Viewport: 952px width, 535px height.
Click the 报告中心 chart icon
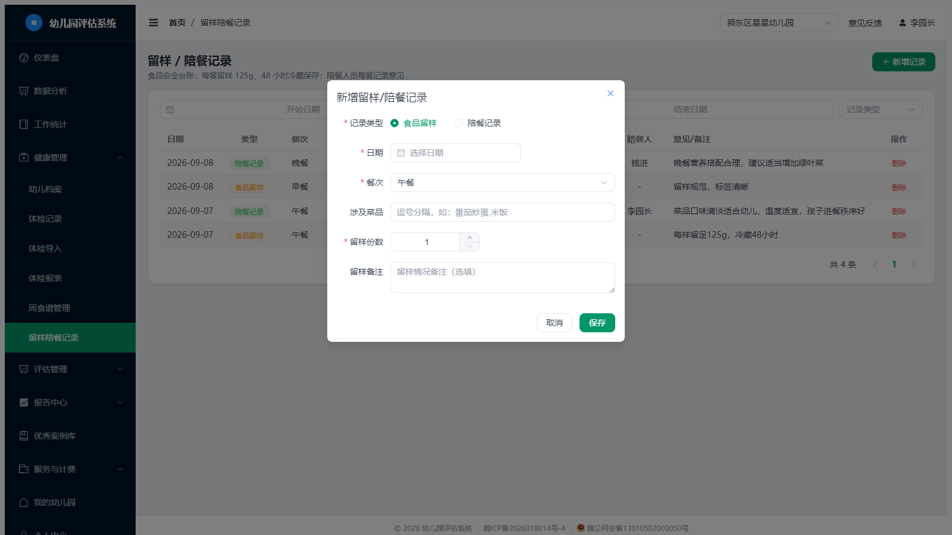point(24,402)
